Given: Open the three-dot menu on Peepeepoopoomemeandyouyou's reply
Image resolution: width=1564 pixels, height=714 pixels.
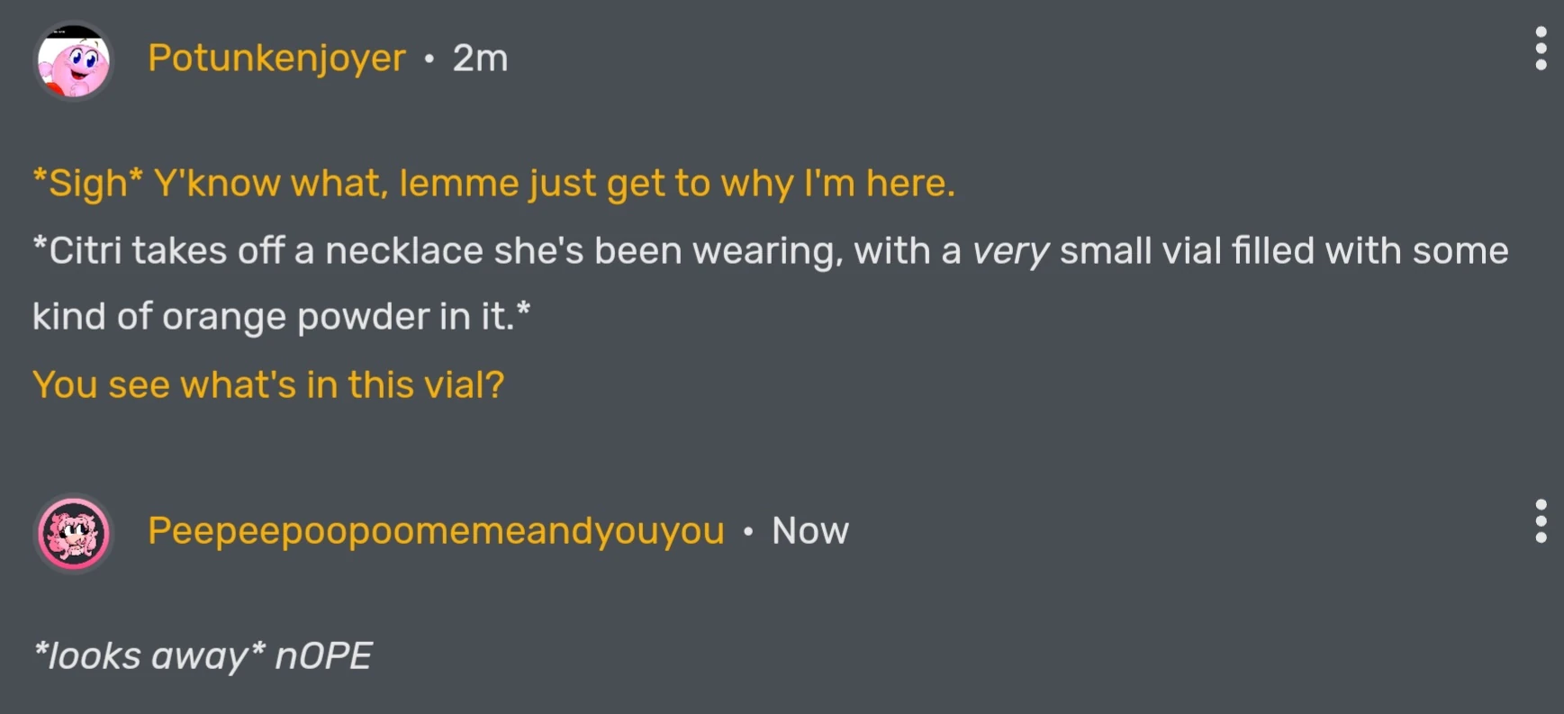Looking at the screenshot, I should point(1541,521).
